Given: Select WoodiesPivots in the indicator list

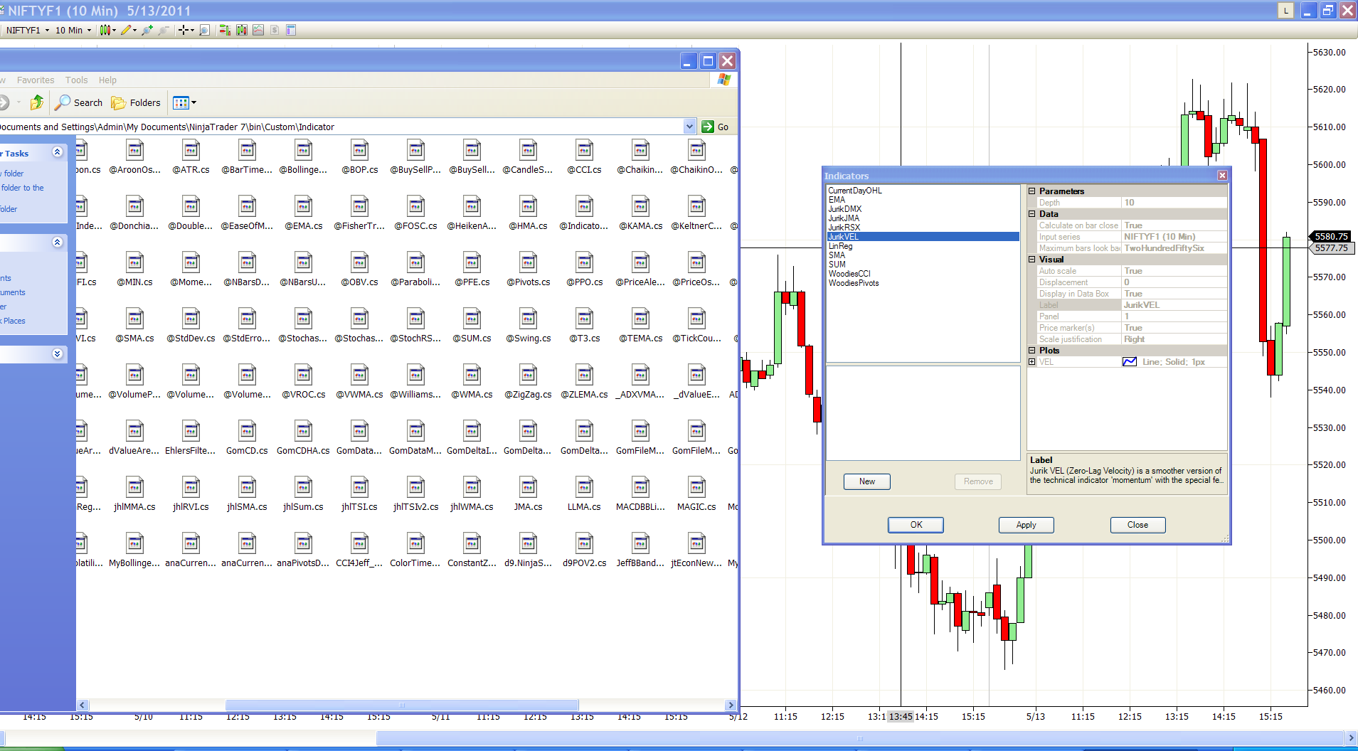Looking at the screenshot, I should pos(854,283).
